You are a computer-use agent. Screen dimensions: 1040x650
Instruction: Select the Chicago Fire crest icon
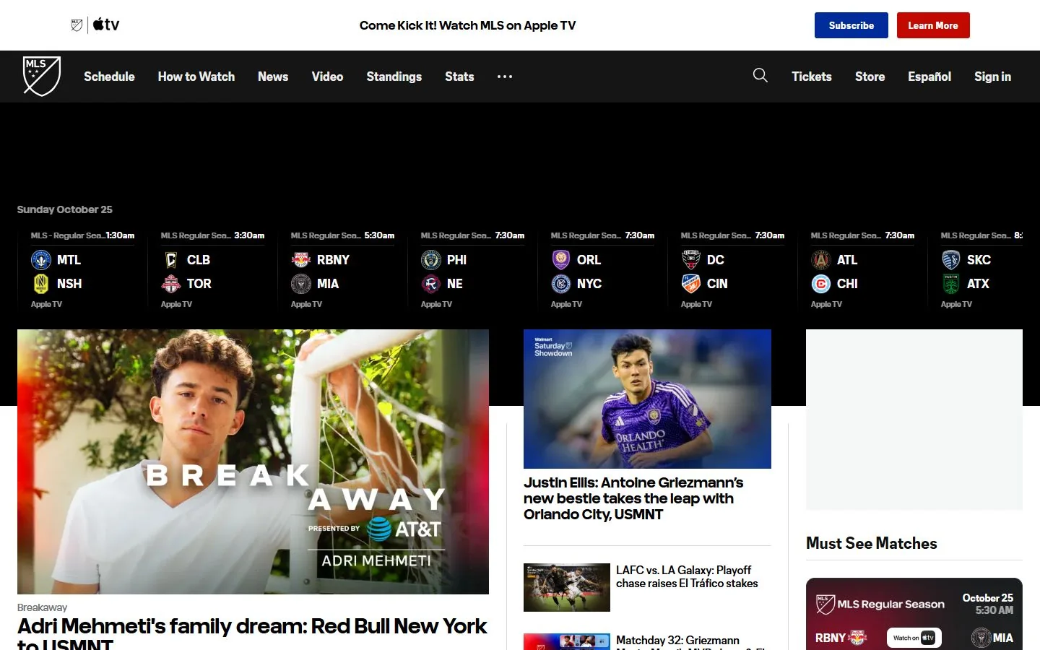[821, 284]
